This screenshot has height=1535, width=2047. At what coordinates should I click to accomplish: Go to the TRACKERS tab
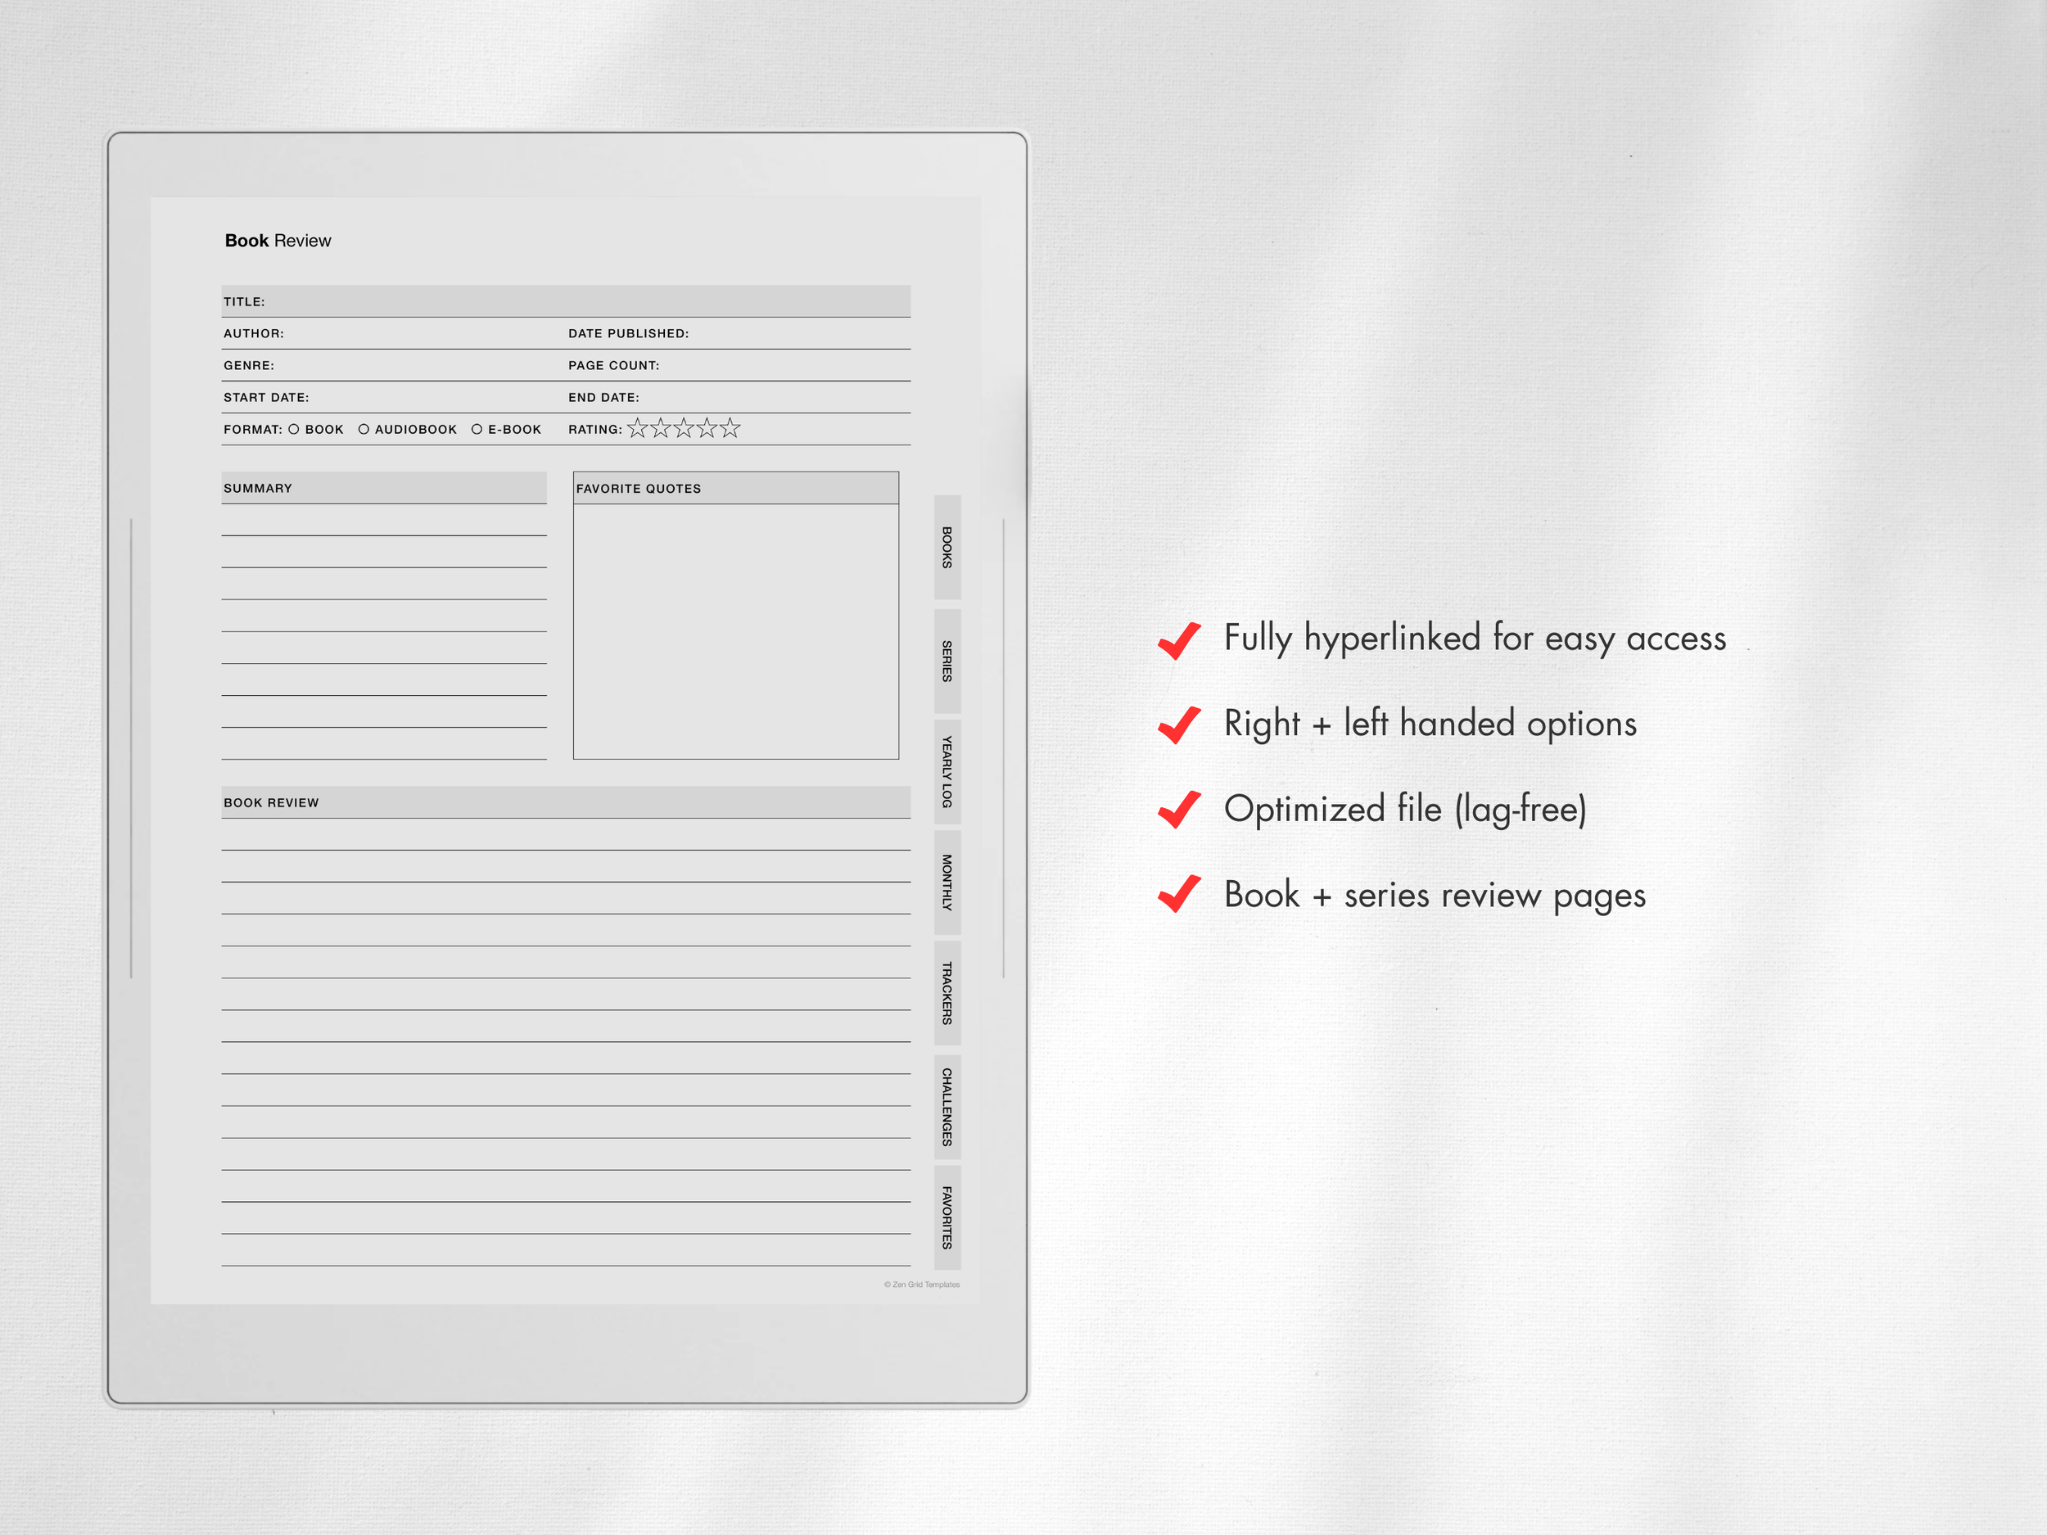coord(947,994)
